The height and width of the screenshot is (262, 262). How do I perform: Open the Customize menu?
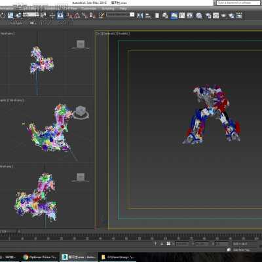[89, 9]
